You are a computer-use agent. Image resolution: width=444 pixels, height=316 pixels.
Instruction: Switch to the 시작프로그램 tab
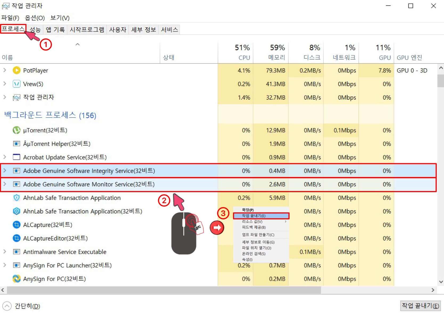coord(87,30)
